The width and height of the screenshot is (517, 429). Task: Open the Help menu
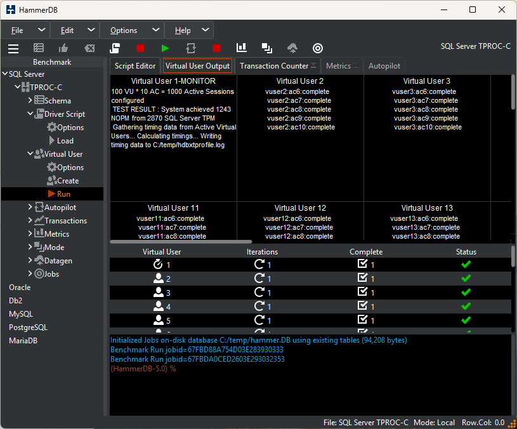tap(189, 30)
